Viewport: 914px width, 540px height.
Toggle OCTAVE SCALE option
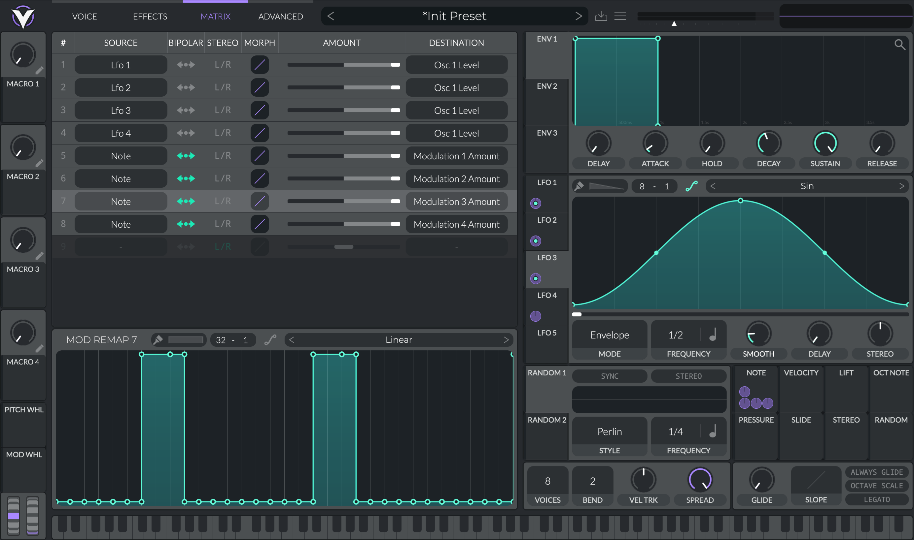click(876, 486)
